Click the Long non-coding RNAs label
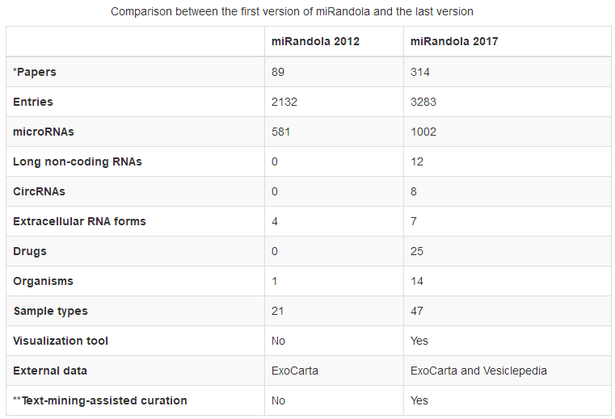 (x=78, y=161)
